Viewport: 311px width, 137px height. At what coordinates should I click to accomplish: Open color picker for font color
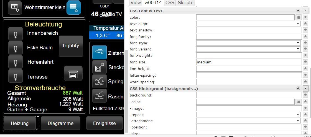[x=299, y=17]
